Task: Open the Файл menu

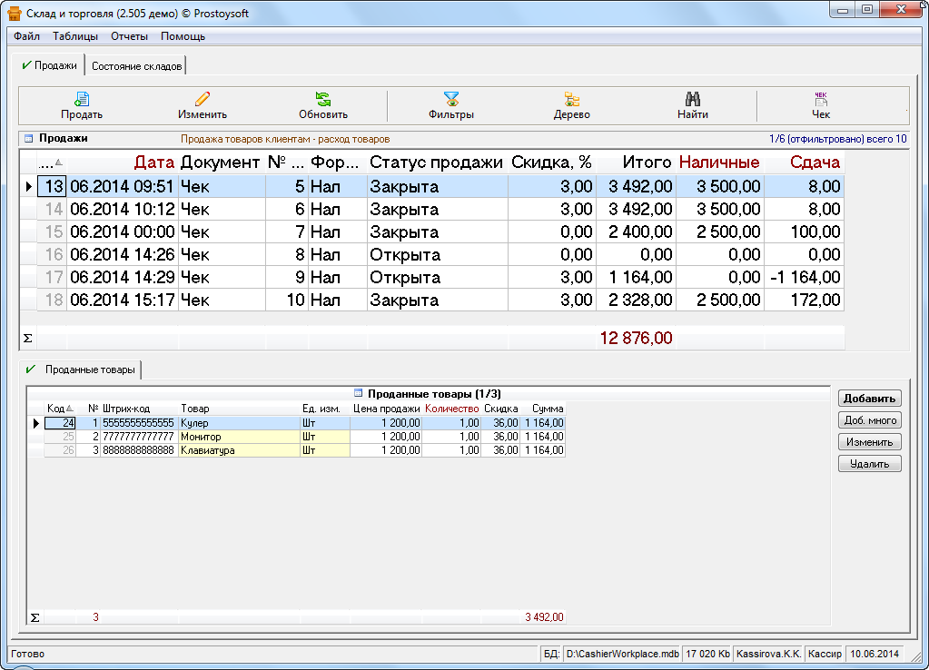Action: pos(26,36)
